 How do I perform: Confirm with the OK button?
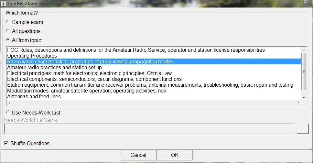[175, 155]
